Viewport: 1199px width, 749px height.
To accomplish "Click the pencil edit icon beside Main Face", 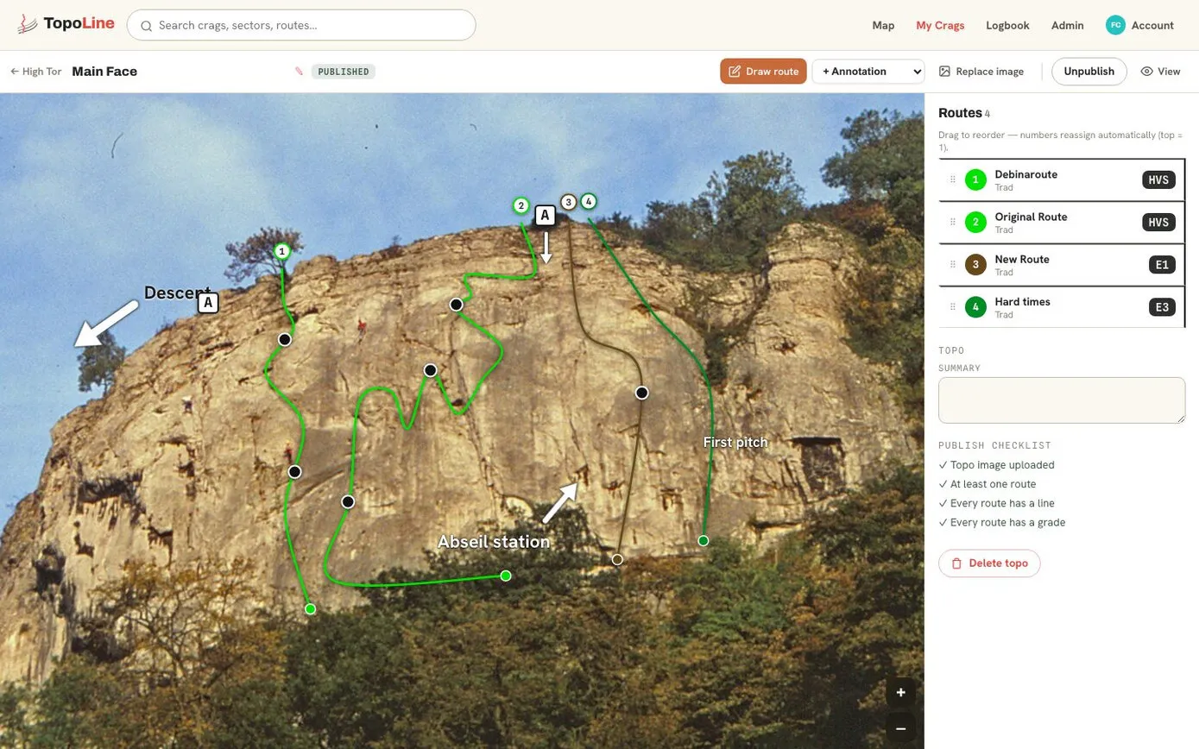I will pyautogui.click(x=300, y=72).
